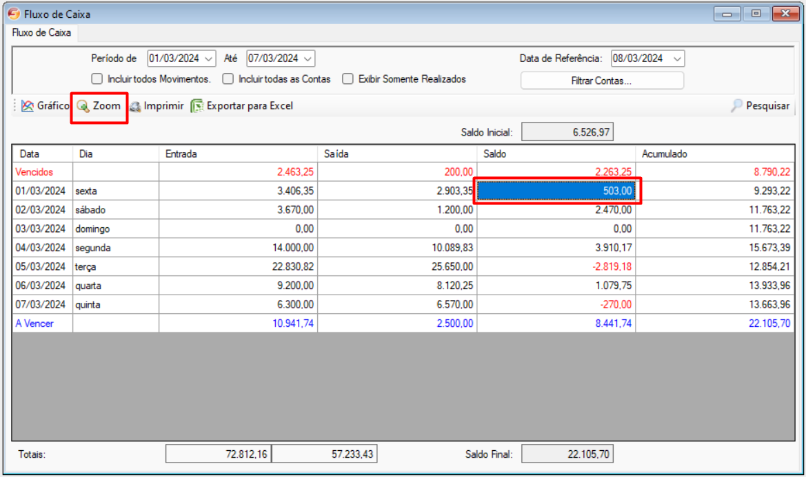Image resolution: width=806 pixels, height=477 pixels.
Task: Tick the Incluir todas as Contas checkbox
Action: tap(228, 79)
